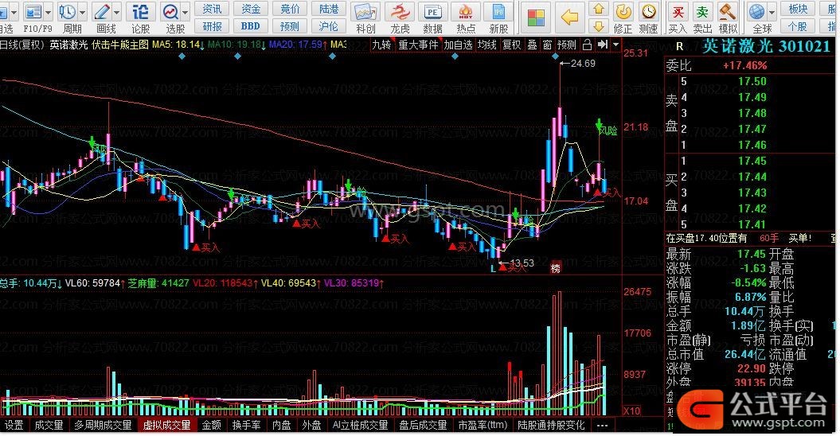Switch to the 陆股通持股变化 tab

click(x=551, y=426)
